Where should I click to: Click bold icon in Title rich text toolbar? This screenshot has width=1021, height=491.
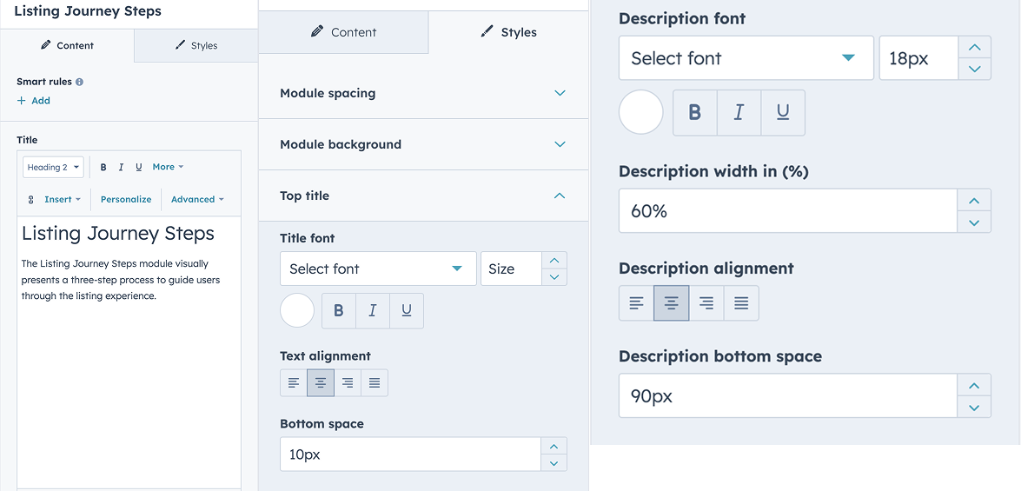(103, 167)
